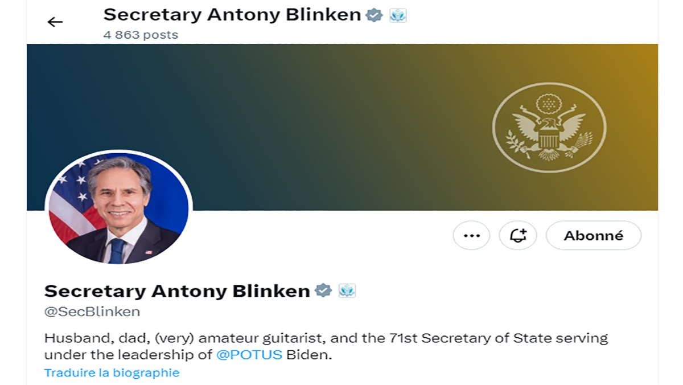Screen dimensions: 683x385
Task: Click verified checkmark beside profile name
Action: click(323, 290)
